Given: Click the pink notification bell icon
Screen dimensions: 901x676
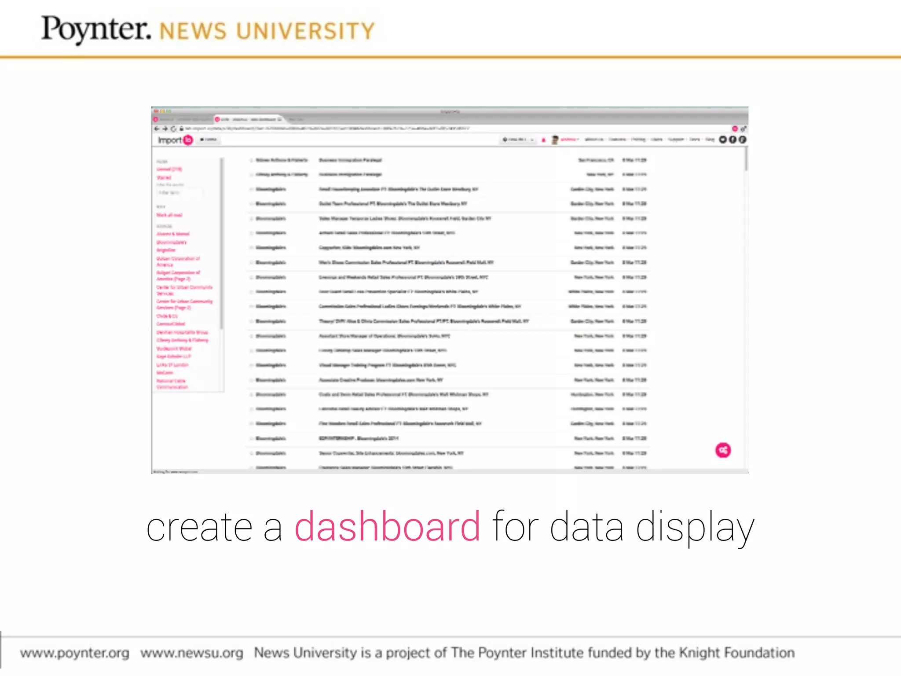Looking at the screenshot, I should tap(543, 140).
